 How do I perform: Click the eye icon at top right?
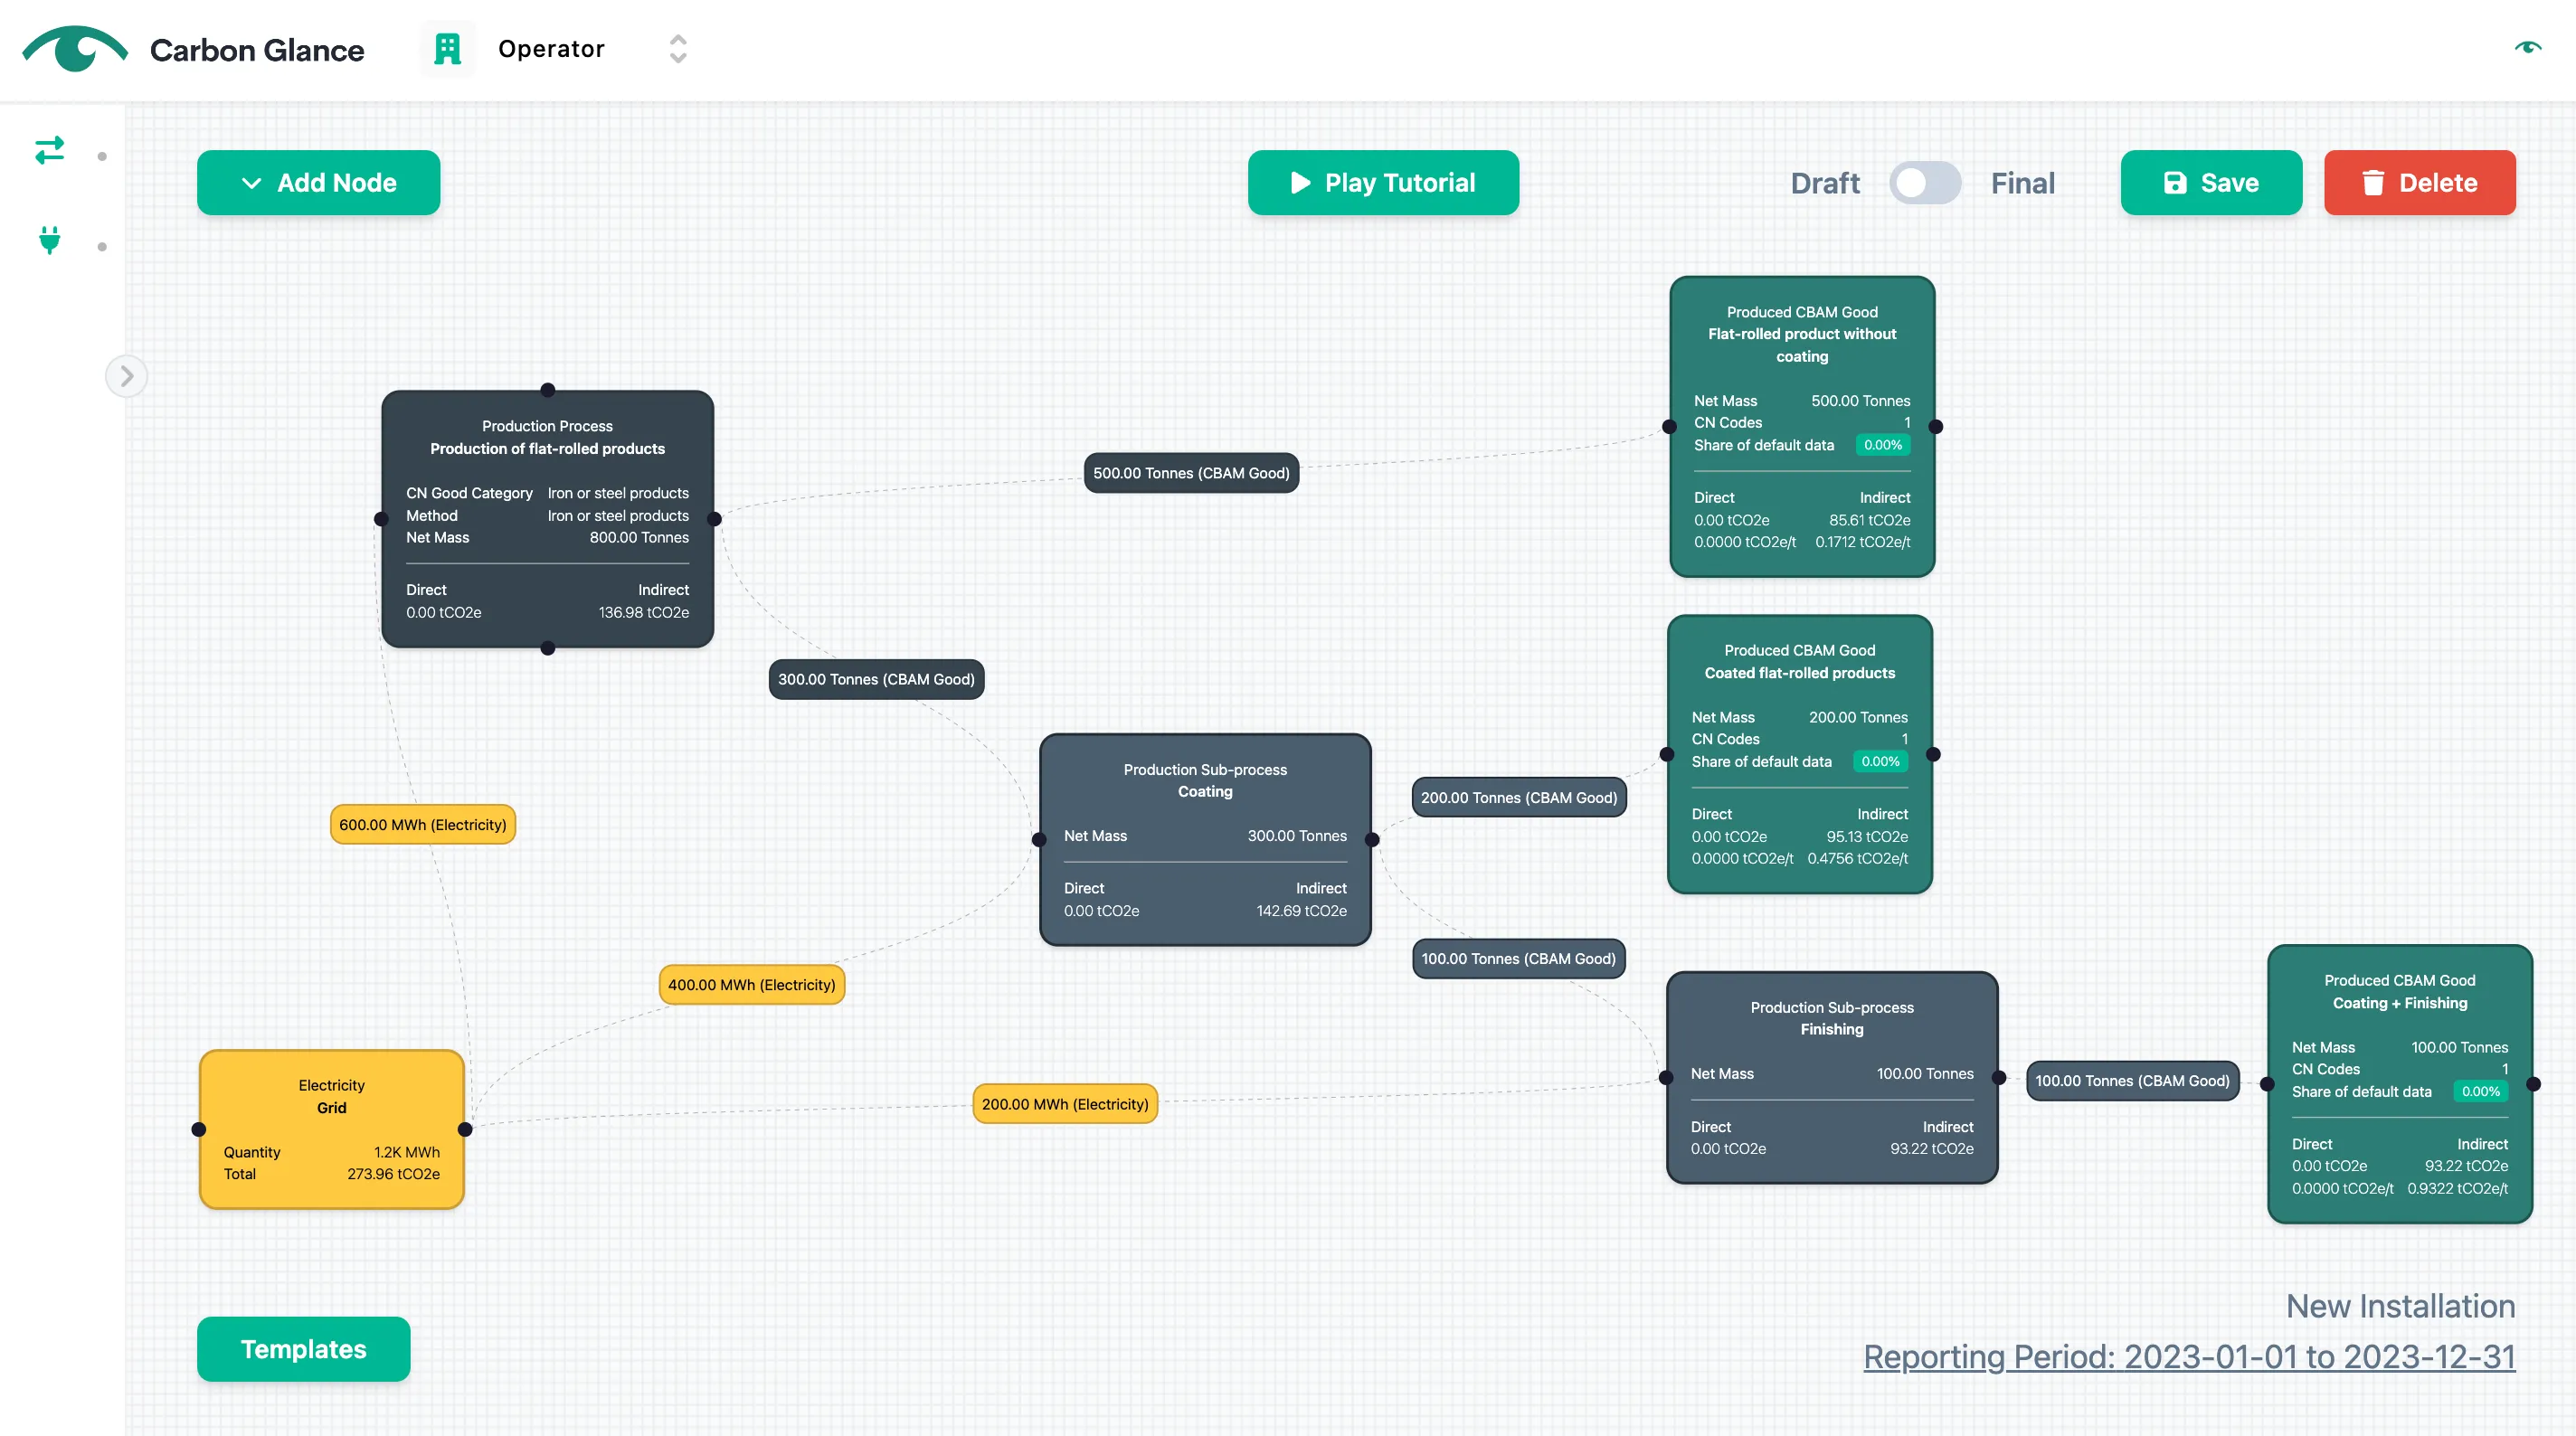pyautogui.click(x=2528, y=47)
